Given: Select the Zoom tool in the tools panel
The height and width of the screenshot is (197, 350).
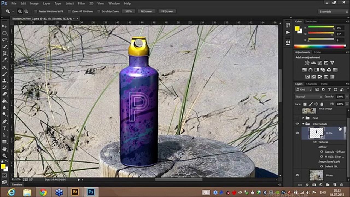Looking at the screenshot, I should click(4, 156).
